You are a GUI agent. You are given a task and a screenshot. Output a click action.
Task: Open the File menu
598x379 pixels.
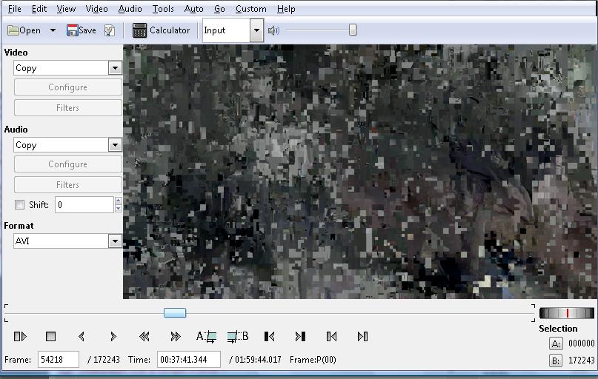point(15,9)
